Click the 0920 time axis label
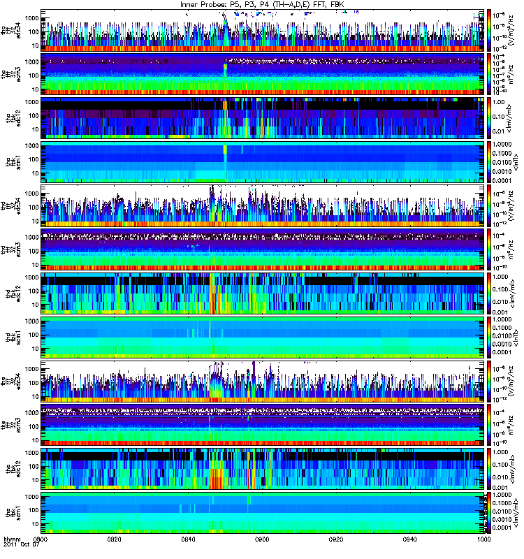Viewport: 524px width, 559px height. (x=336, y=539)
